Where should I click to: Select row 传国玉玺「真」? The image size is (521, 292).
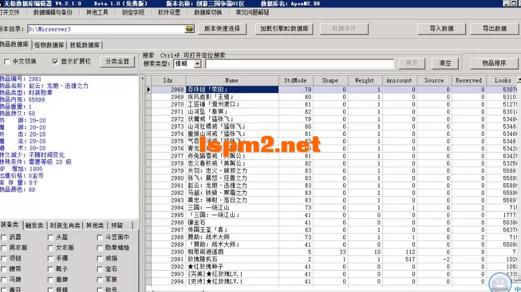[332, 230]
